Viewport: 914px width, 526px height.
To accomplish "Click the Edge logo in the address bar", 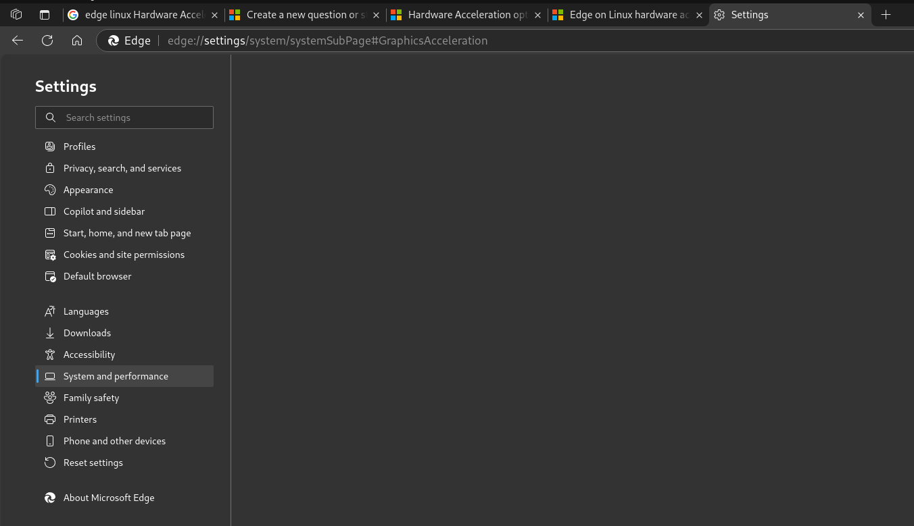I will pyautogui.click(x=114, y=41).
